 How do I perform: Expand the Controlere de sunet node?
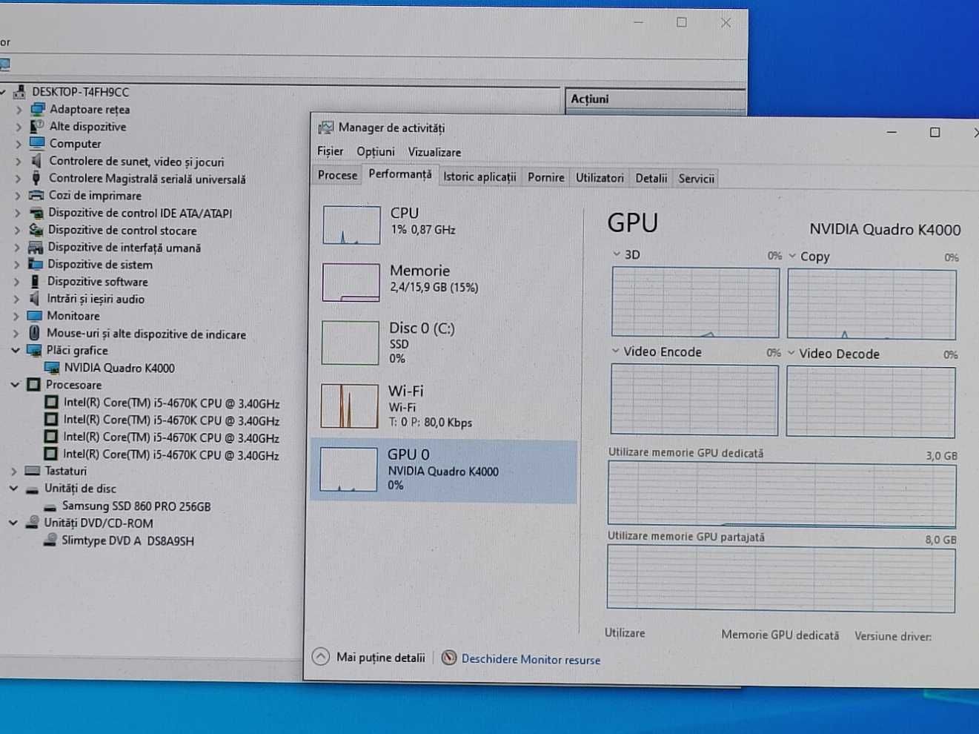[x=18, y=161]
